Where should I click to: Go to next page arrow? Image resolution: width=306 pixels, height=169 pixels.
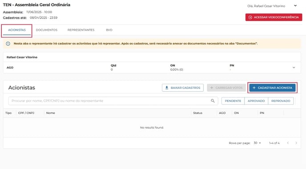coord(296,143)
